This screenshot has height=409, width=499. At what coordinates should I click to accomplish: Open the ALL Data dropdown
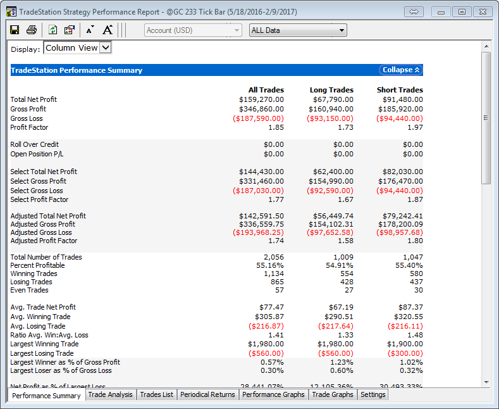coord(298,30)
